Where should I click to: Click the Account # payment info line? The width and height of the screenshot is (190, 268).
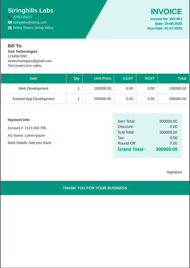[x=27, y=128]
